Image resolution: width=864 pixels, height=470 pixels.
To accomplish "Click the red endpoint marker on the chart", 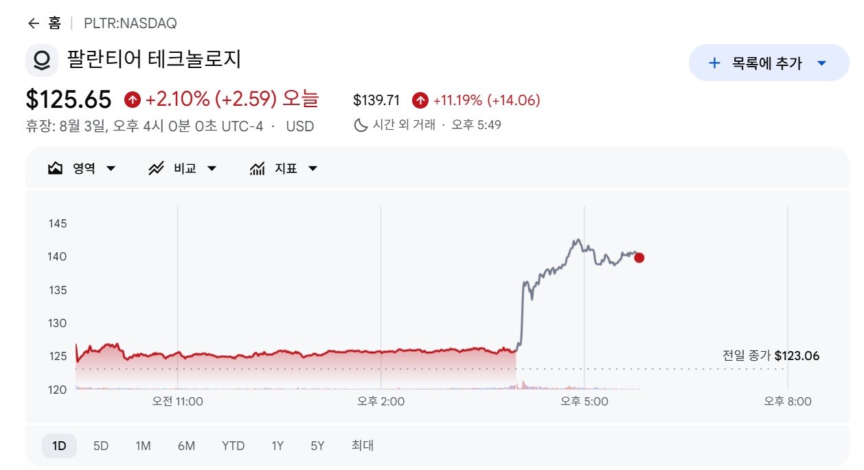I will [x=639, y=258].
